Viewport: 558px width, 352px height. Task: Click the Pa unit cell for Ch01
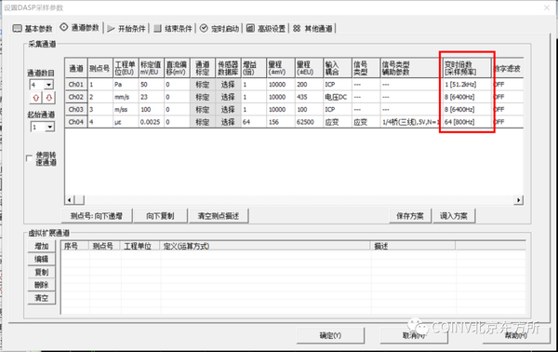point(126,85)
